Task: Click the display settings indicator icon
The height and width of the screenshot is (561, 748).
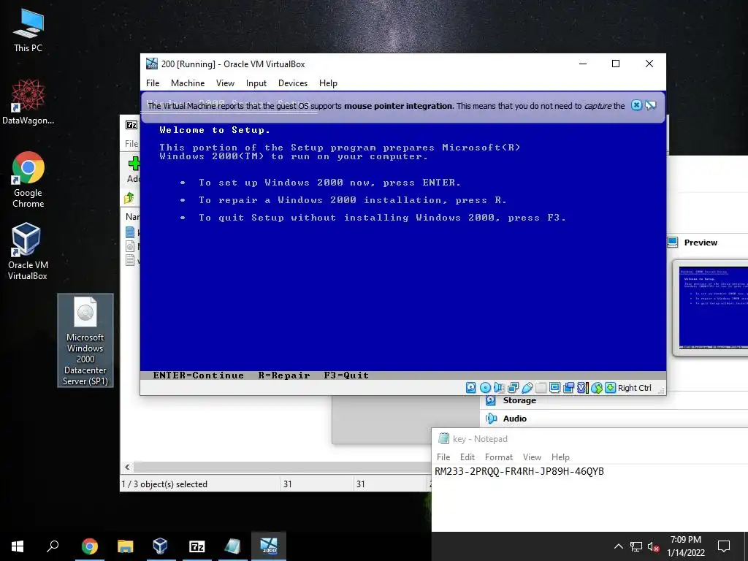Action: coord(555,388)
